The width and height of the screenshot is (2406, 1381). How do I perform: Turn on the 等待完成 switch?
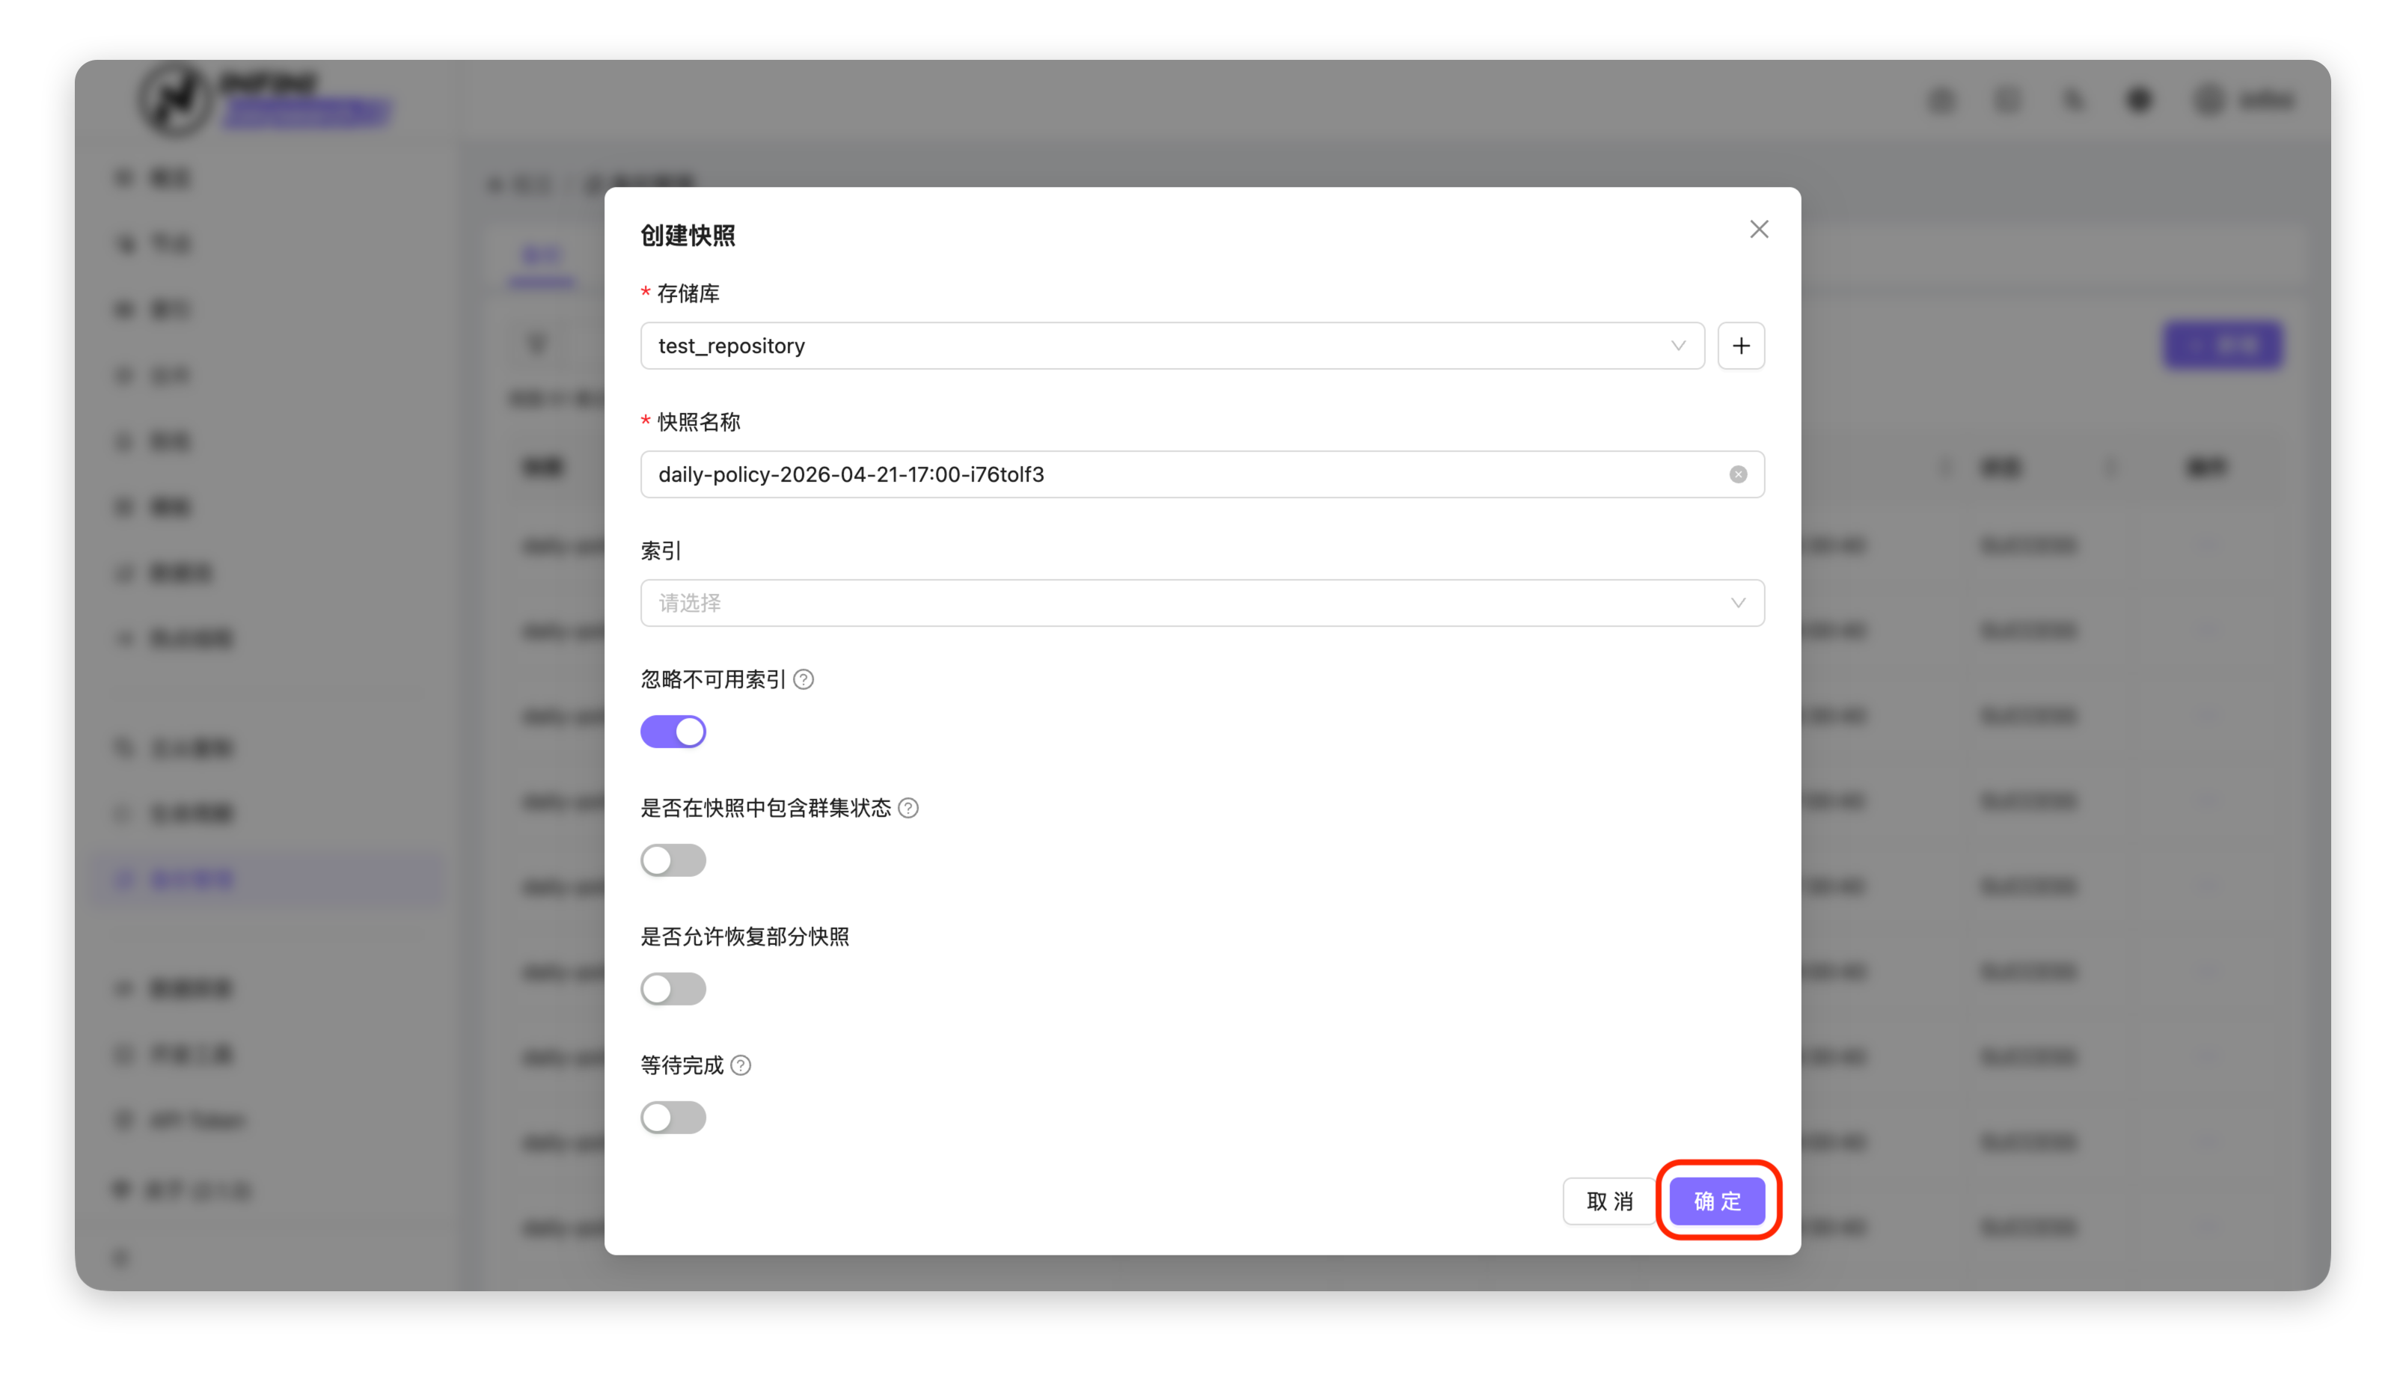point(673,1118)
